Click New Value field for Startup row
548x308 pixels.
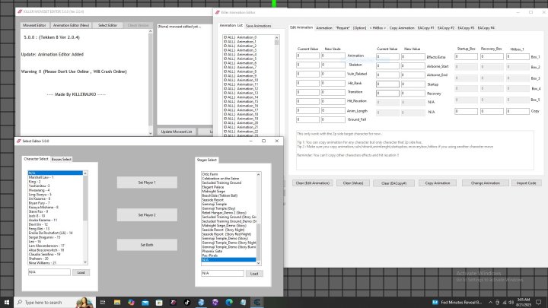pyautogui.click(x=413, y=84)
